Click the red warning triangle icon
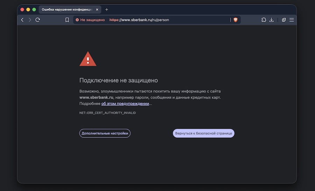This screenshot has height=191, width=315. tap(88, 59)
